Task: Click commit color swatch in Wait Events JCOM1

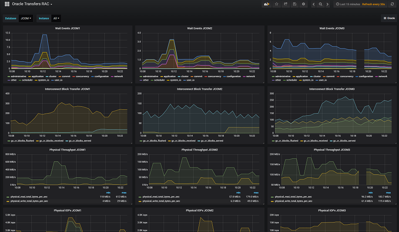Action: pos(60,76)
